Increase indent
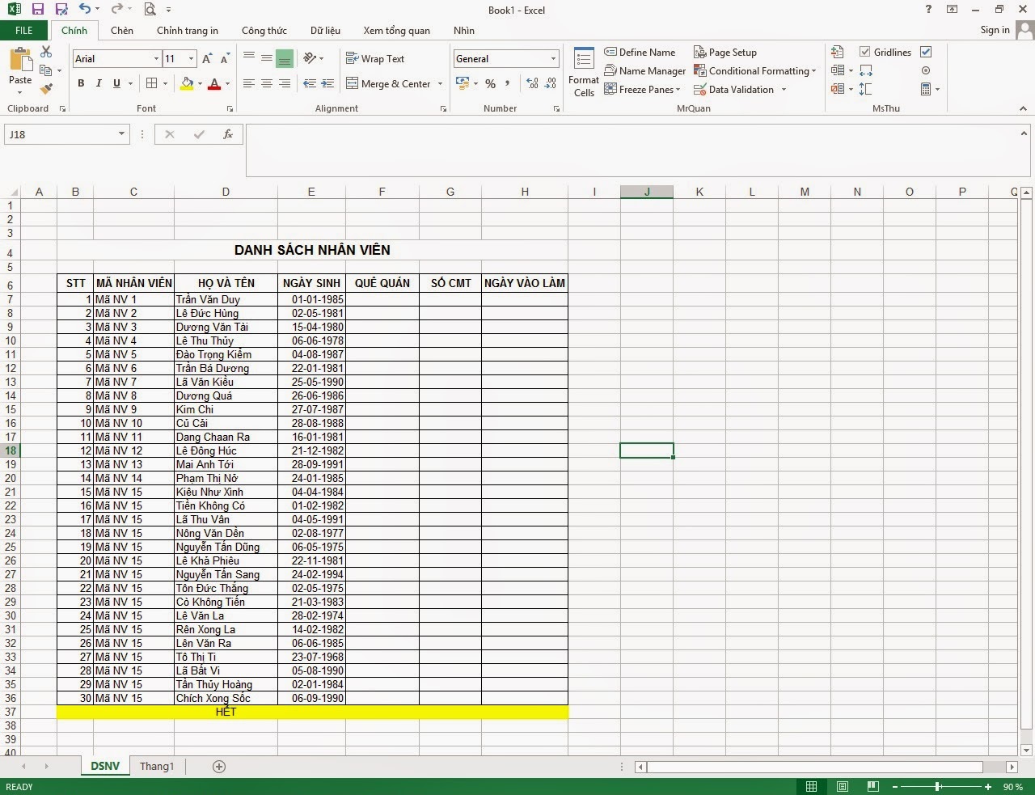This screenshot has height=795, width=1035. (327, 83)
